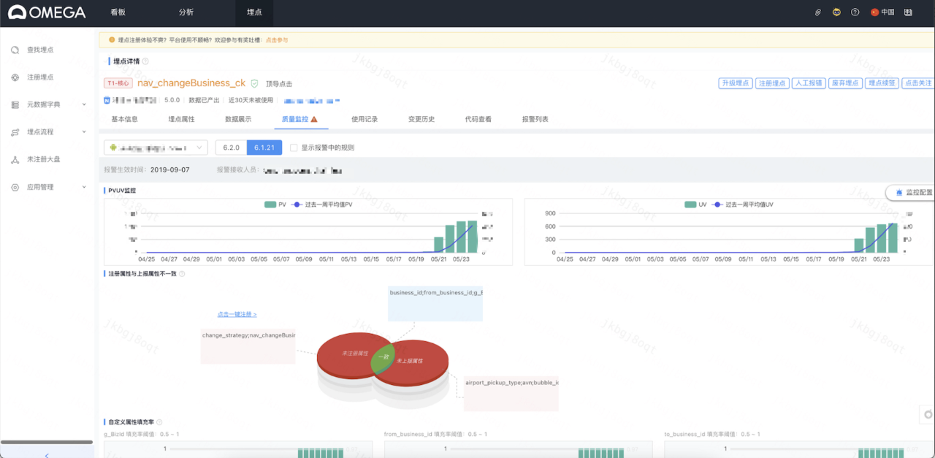Click the 未注册大盘 sidebar icon
Image resolution: width=935 pixels, height=458 pixels.
click(x=15, y=159)
